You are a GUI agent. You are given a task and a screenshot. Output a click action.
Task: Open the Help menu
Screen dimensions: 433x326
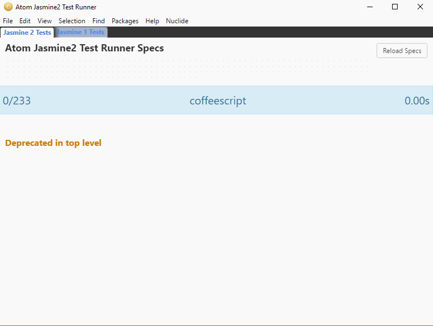pos(152,21)
